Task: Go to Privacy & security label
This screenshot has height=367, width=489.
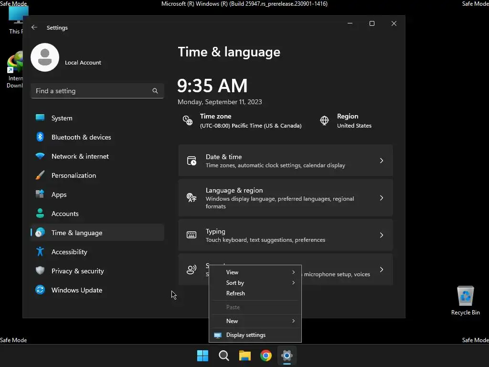Action: (x=78, y=271)
